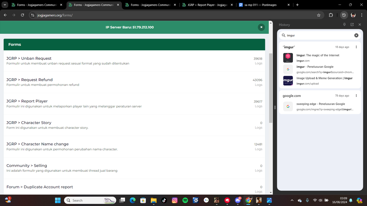
Task: Open site information icon beside the URL
Action: [32, 15]
